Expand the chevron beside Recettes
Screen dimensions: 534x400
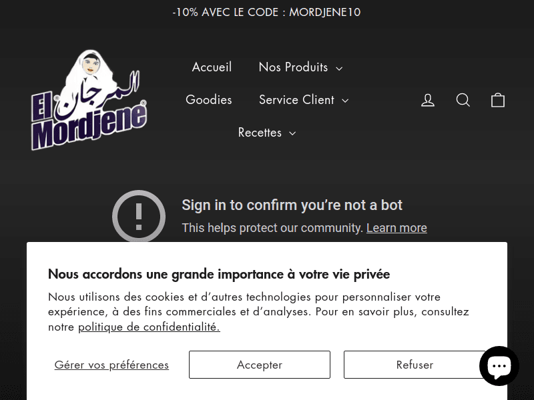click(292, 133)
